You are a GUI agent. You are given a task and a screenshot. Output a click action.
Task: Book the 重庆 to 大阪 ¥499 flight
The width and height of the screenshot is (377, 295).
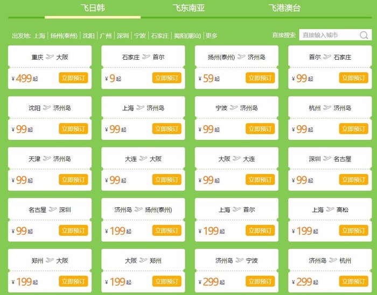tap(73, 78)
